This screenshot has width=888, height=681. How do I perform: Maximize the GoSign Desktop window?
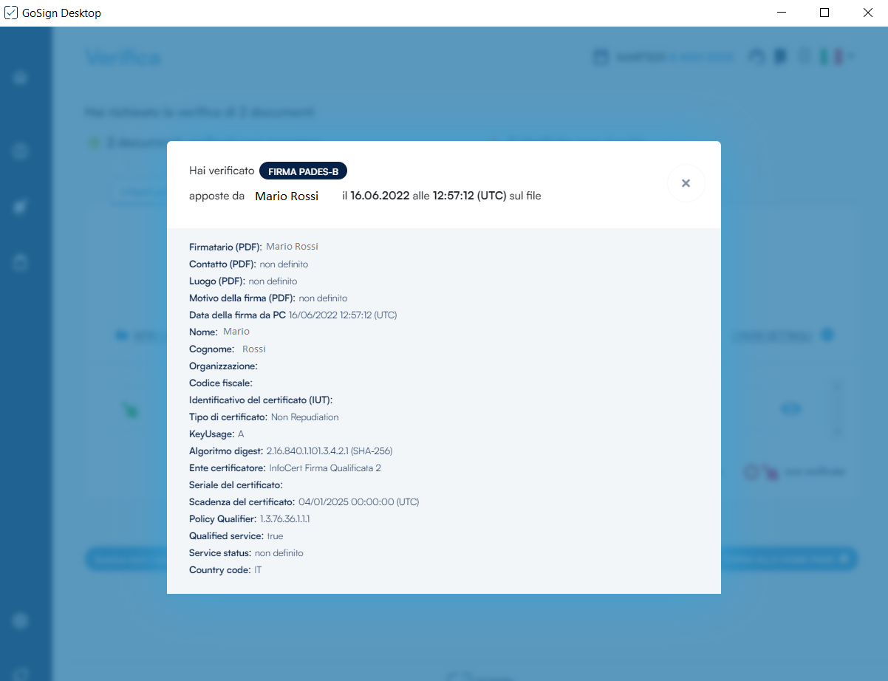coord(824,13)
